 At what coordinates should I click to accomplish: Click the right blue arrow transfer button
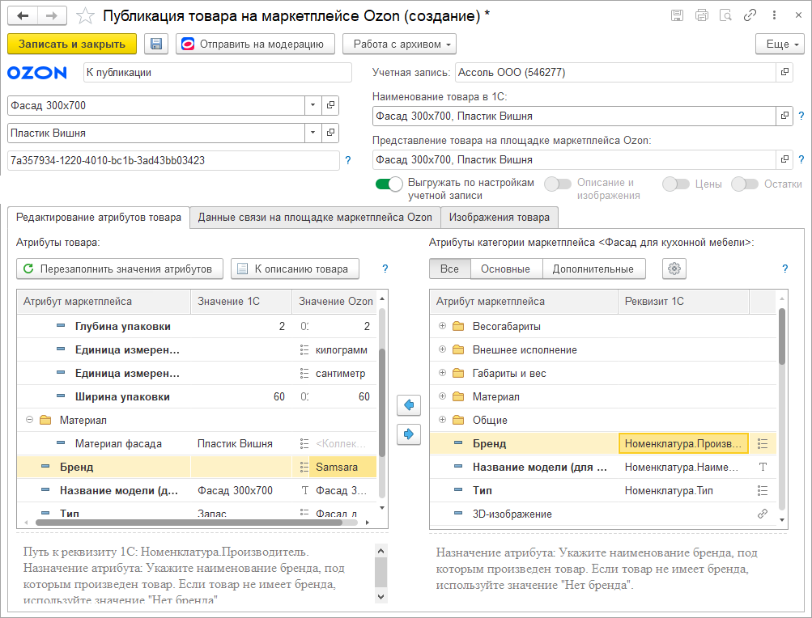(x=409, y=434)
